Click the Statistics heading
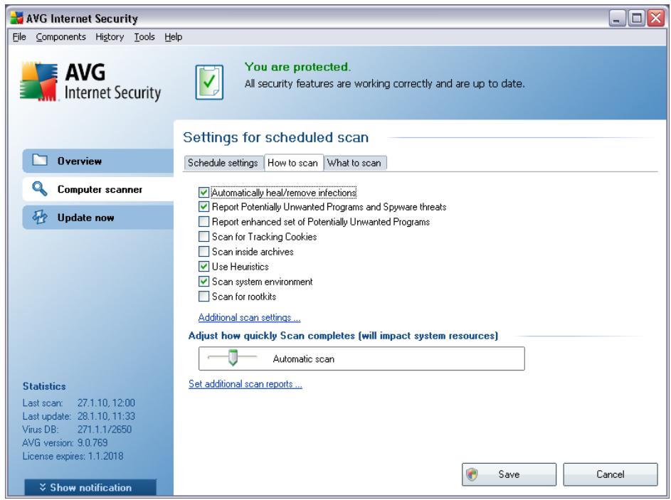This screenshot has height=500, width=671. (44, 385)
